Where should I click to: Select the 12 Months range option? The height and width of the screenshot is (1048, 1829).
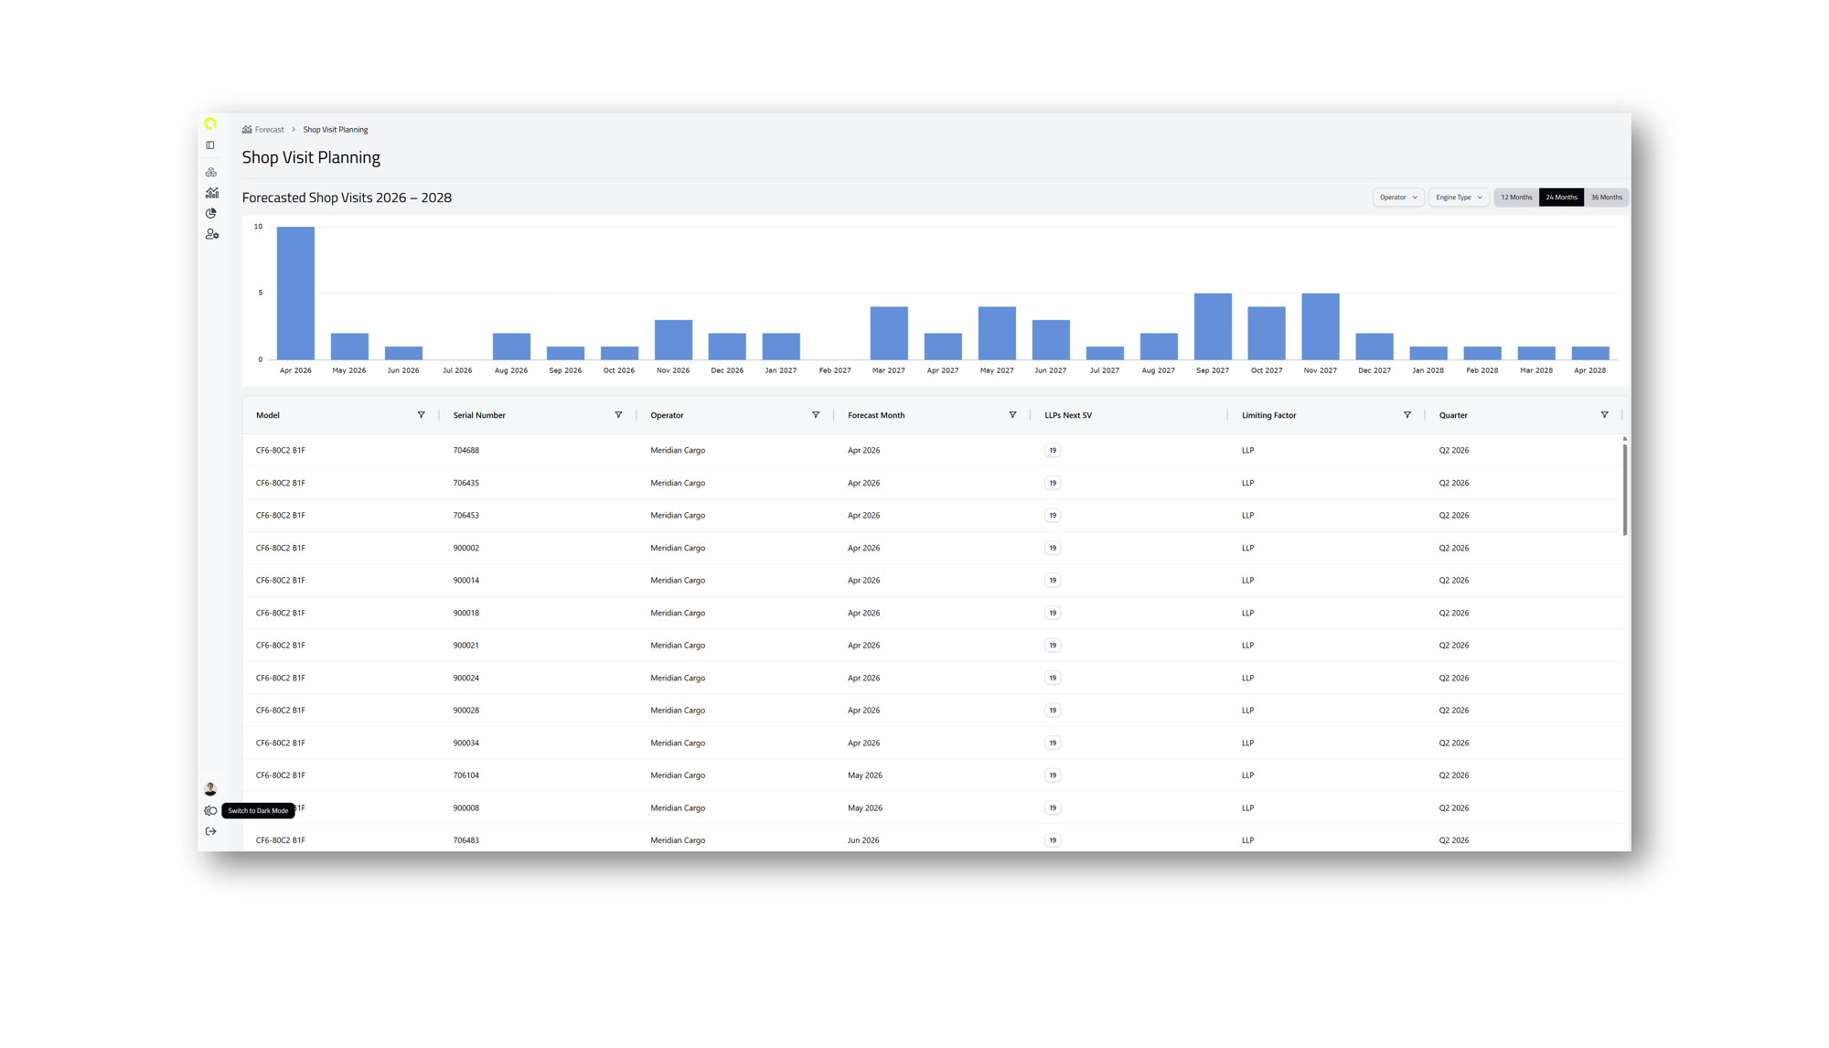point(1515,198)
